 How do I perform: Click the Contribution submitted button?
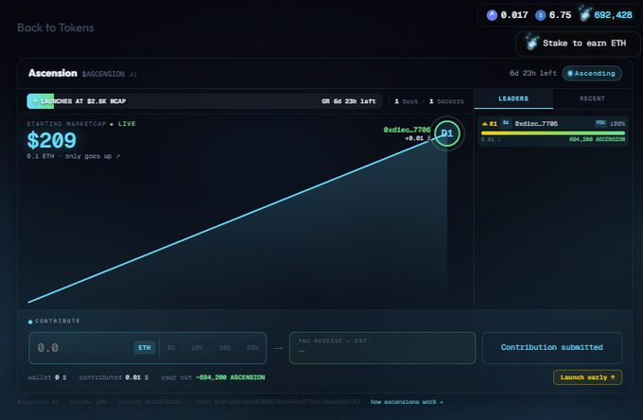click(x=552, y=348)
